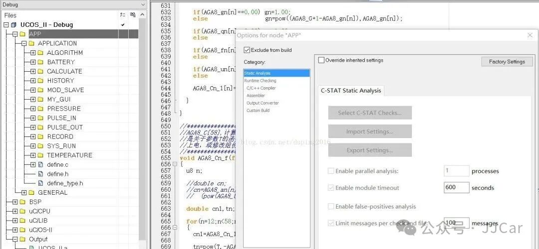Collapse the UCOS_II - Debug project node

6,25
